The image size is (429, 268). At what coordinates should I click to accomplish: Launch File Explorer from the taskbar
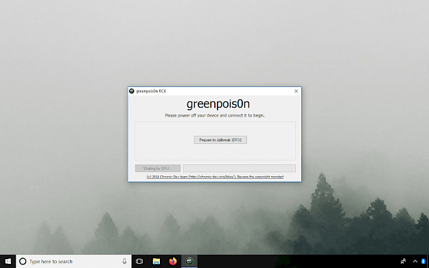click(156, 261)
